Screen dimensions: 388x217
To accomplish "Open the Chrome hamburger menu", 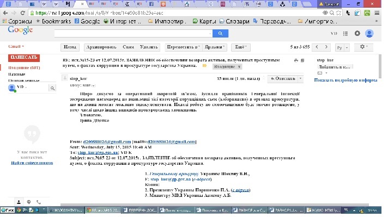I will [377, 13].
